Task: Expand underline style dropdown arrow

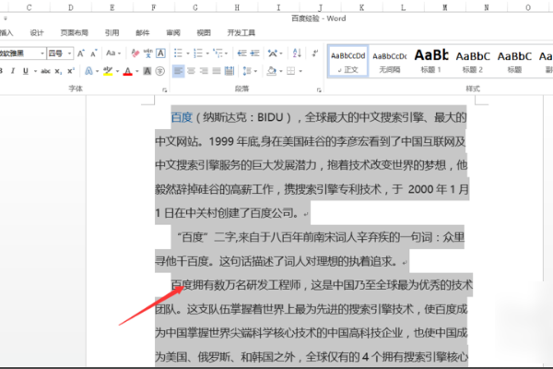Action: [x=35, y=71]
